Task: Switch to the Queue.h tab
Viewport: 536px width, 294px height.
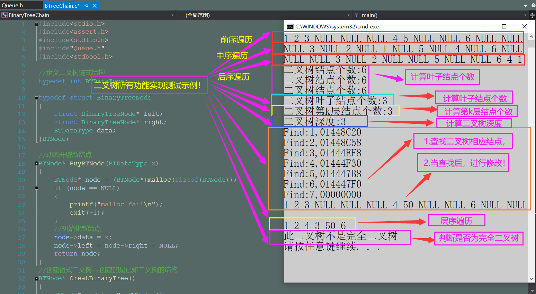Action: 12,5
